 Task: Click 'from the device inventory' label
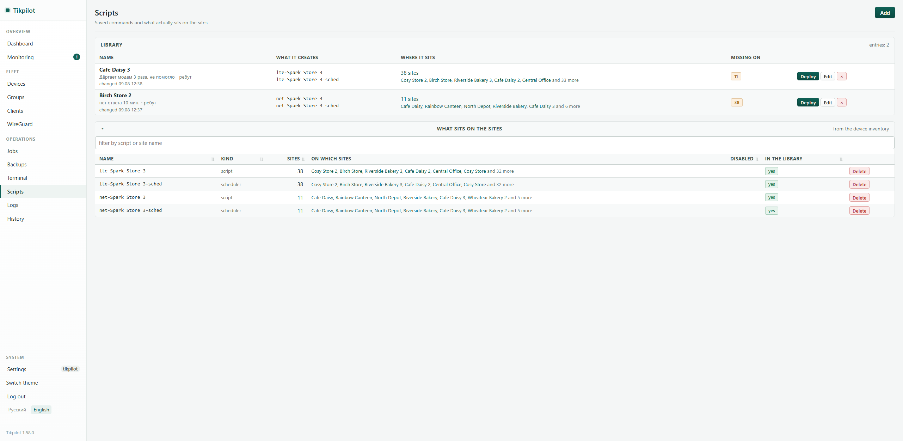[x=861, y=129]
